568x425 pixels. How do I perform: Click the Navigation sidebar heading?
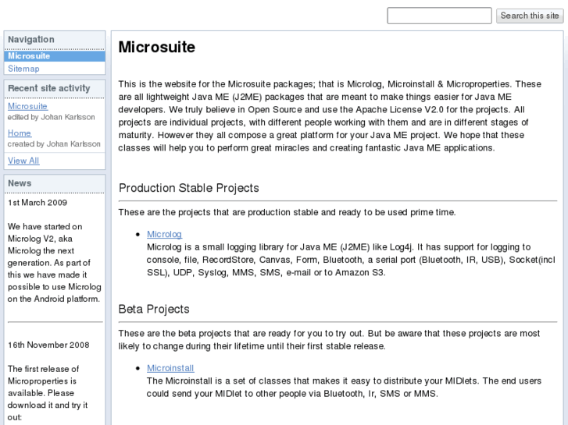[x=31, y=40]
